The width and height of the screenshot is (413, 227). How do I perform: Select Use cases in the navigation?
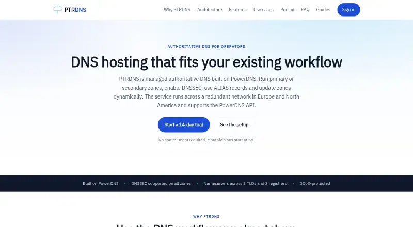(263, 10)
